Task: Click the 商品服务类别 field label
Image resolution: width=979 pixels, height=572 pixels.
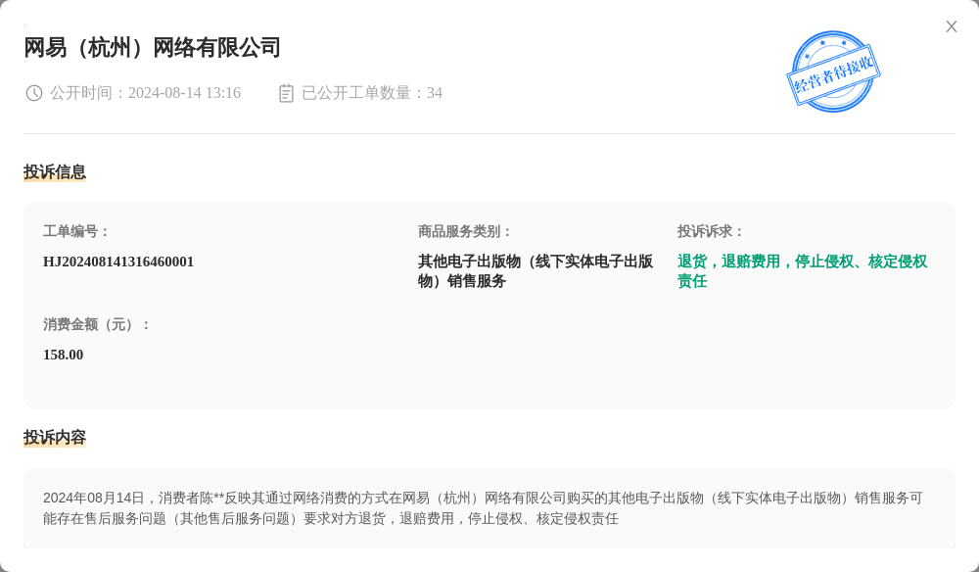Action: point(465,232)
